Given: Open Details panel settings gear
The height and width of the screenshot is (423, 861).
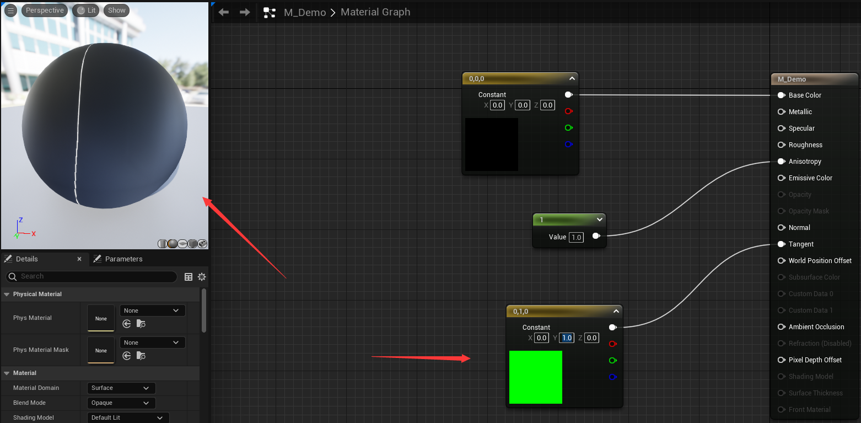Looking at the screenshot, I should coord(202,277).
